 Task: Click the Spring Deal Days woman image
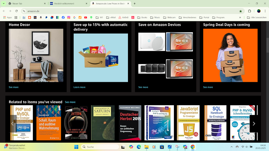[x=230, y=55]
